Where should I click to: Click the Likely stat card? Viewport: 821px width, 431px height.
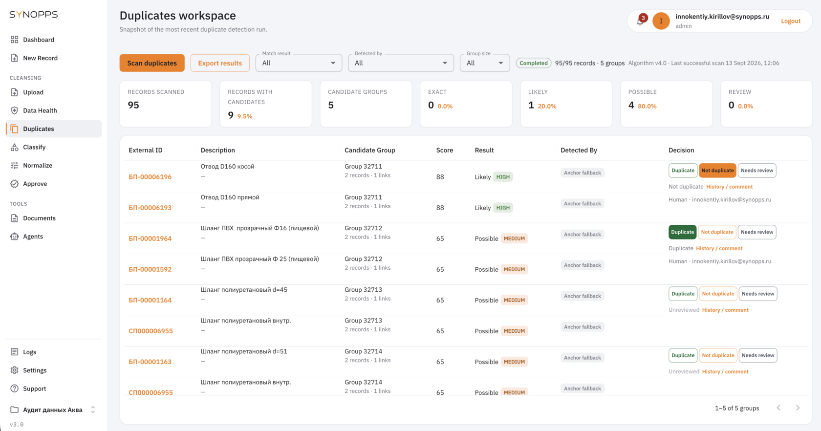tap(566, 104)
